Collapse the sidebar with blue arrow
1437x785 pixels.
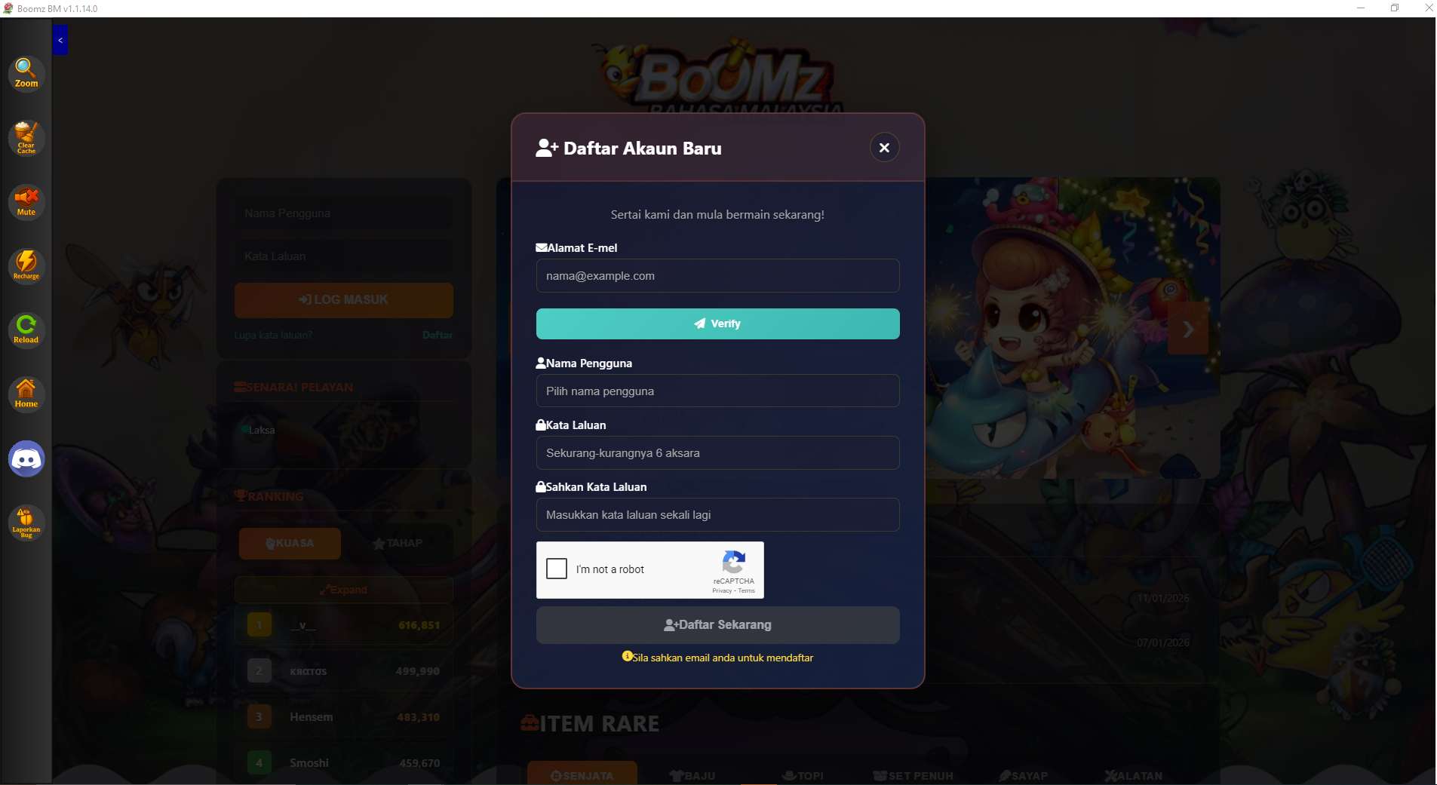click(x=60, y=40)
